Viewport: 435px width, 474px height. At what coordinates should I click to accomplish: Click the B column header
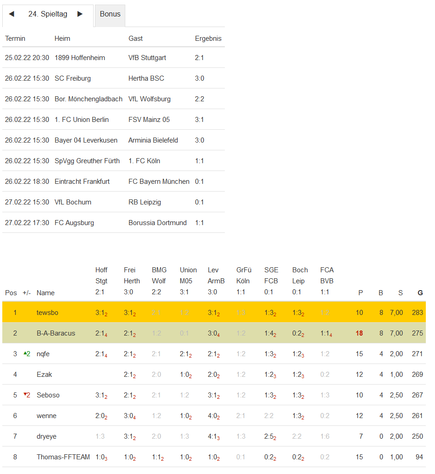tap(380, 293)
